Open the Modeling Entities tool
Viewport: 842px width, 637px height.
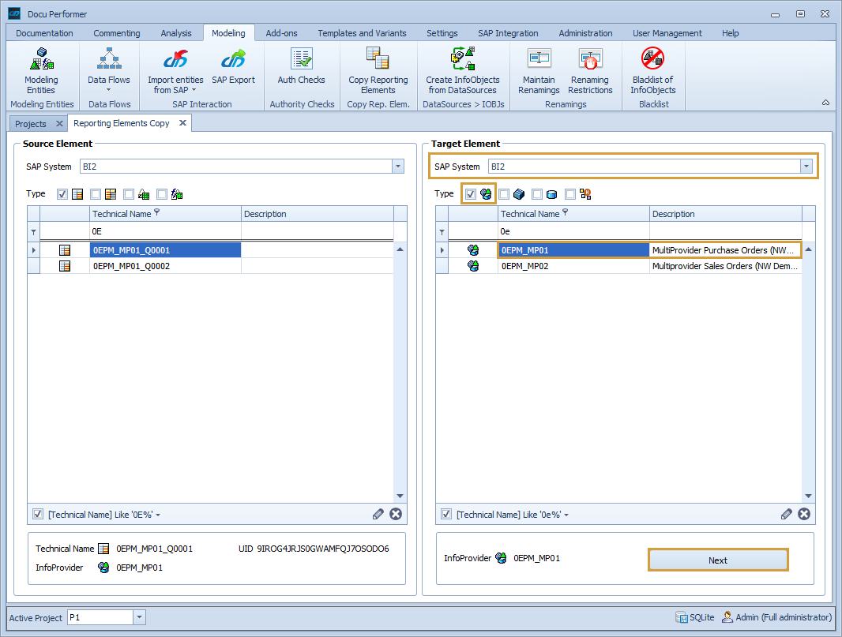(x=41, y=71)
